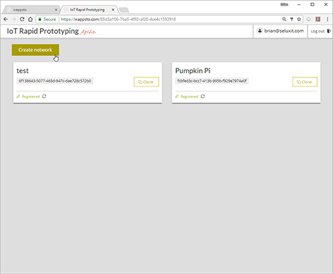Screen dimensions: 333x274
Task: Refresh the test network status icon
Action: 44,97
